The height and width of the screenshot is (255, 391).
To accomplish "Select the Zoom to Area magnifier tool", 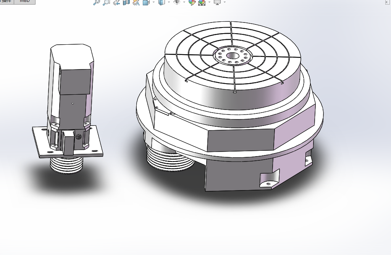I will point(107,3).
